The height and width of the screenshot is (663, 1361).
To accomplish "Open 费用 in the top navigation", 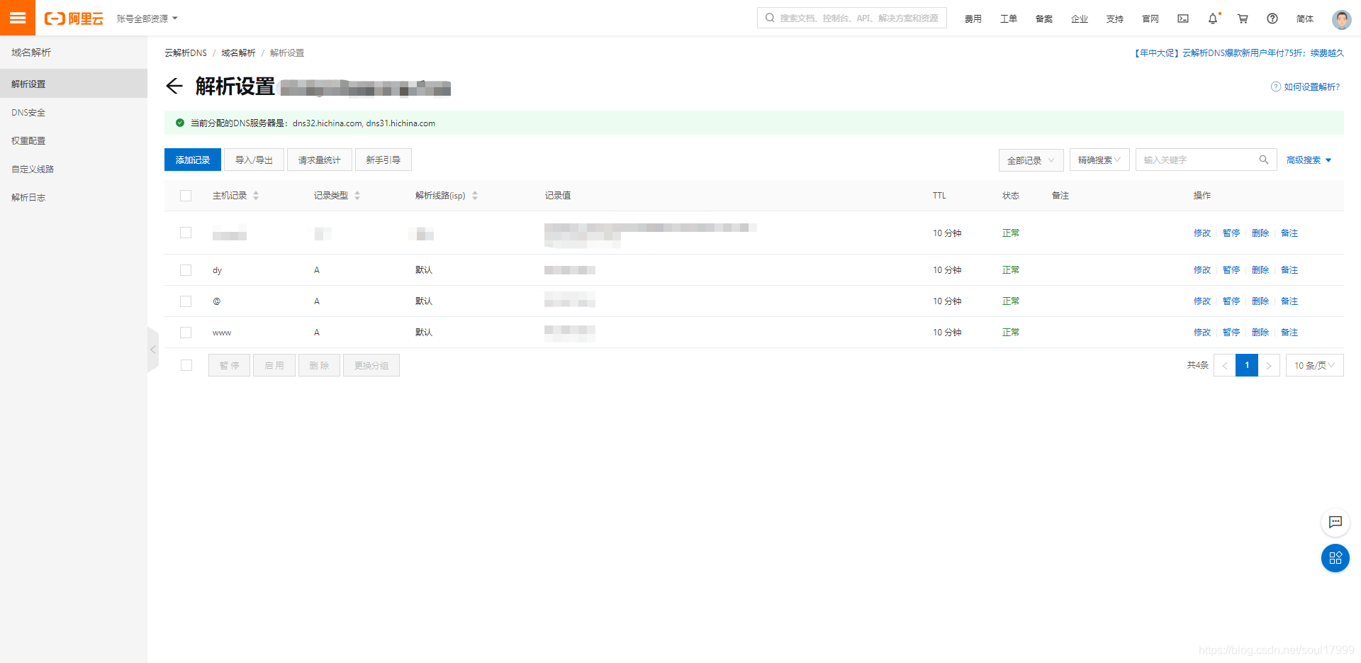I will coord(973,19).
